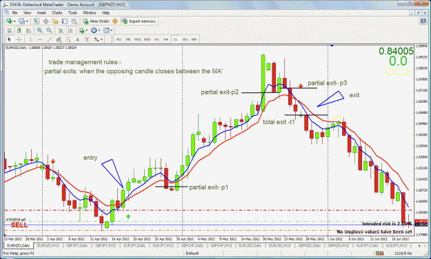Select the H4 timeframe
Viewport: 431px width, 259px height.
pos(166,39)
